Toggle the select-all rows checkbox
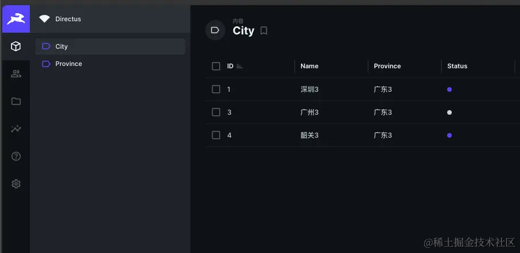 [x=216, y=67]
